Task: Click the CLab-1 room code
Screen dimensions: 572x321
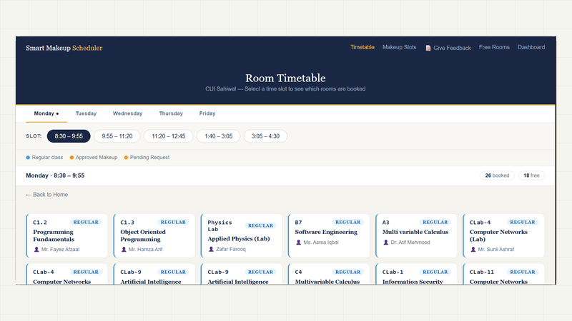Action: tap(393, 272)
